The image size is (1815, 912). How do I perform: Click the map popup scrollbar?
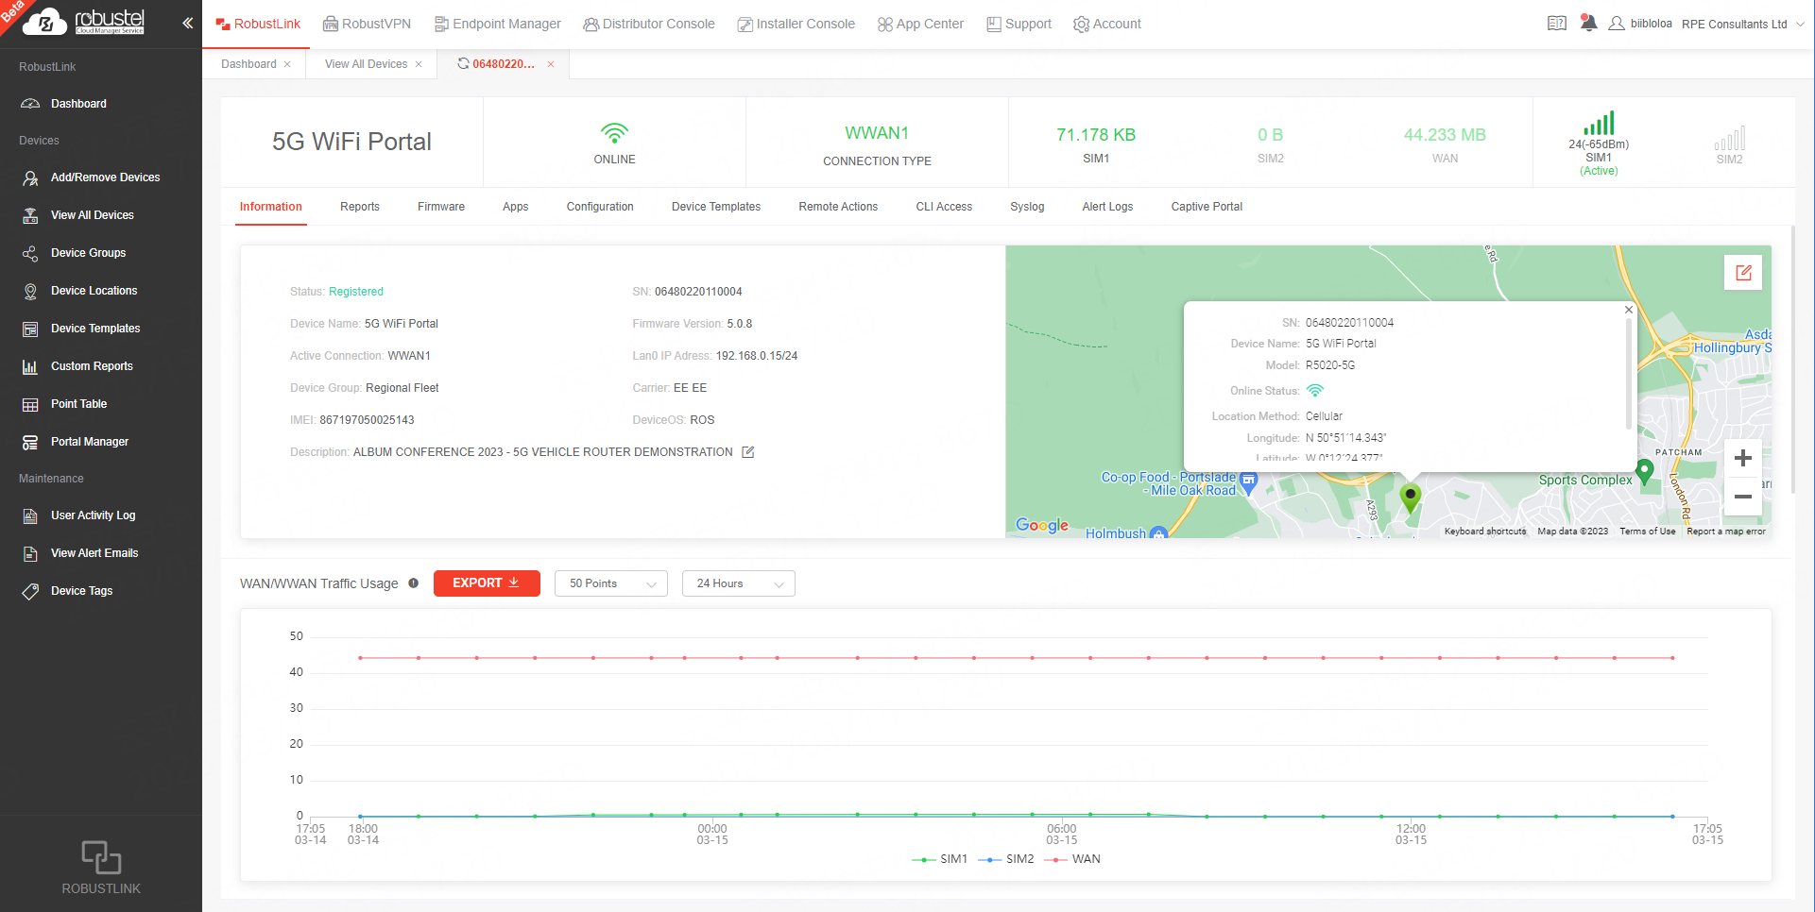(1629, 374)
